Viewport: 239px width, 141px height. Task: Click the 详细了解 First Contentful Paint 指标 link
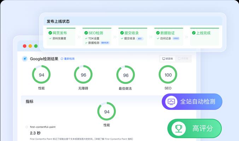[114, 139]
